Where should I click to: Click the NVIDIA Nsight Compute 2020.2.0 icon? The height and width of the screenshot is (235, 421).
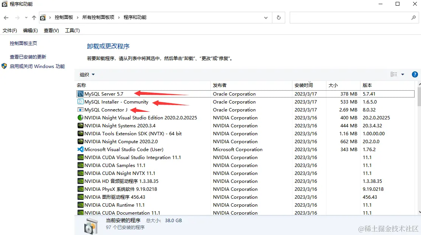pos(80,141)
